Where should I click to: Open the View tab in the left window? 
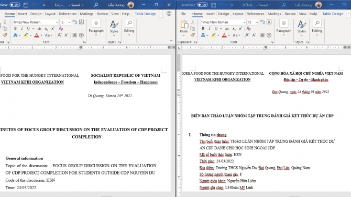[x=115, y=14]
